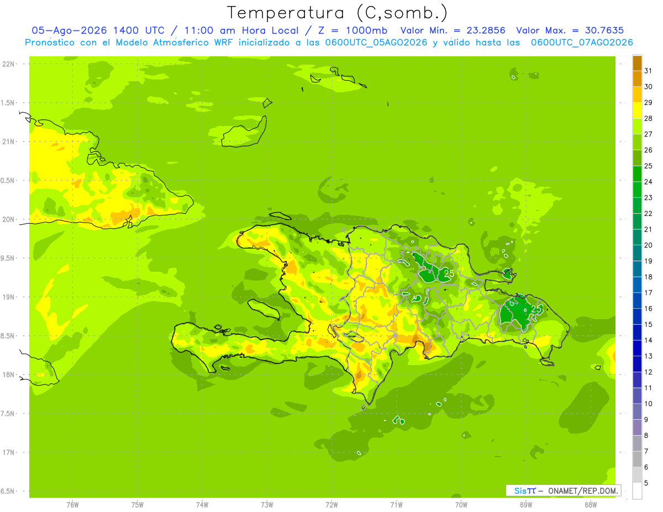Click the colorbar tick label "20"
Viewport: 663px width, 512px height.
(x=649, y=245)
